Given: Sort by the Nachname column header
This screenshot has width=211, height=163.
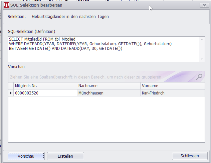Looking at the screenshot, I should pos(108,86).
